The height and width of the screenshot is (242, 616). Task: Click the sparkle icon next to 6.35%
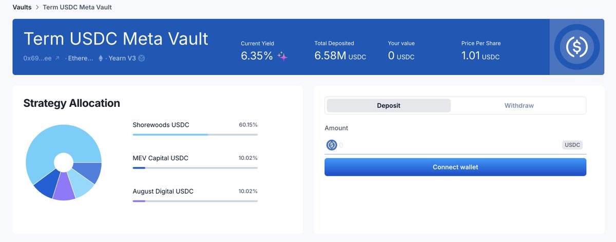282,57
